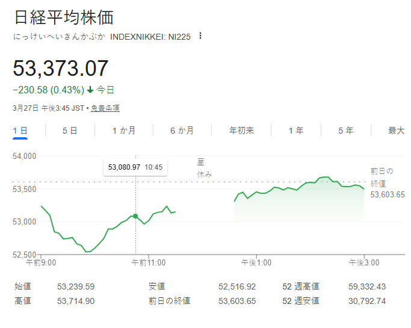Click the 53,603.65 value in the stats table

click(x=237, y=301)
